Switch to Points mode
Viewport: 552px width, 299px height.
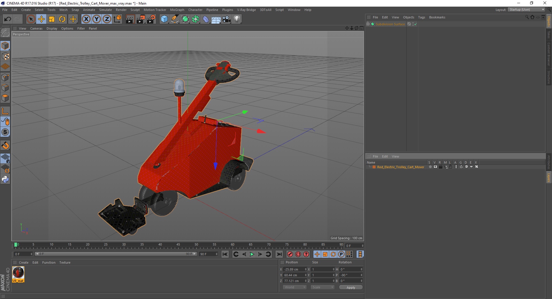5,77
